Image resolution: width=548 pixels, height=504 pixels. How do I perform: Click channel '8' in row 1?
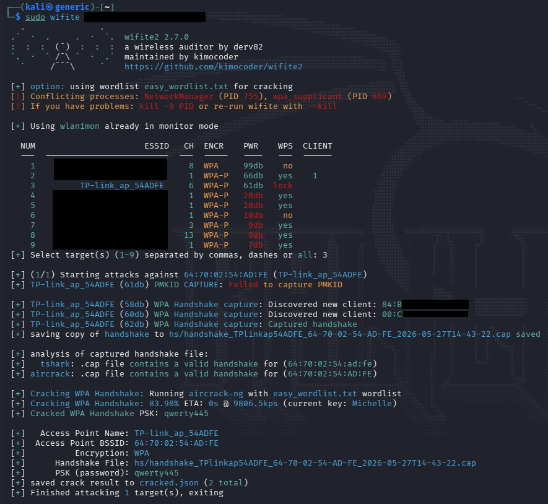point(191,166)
